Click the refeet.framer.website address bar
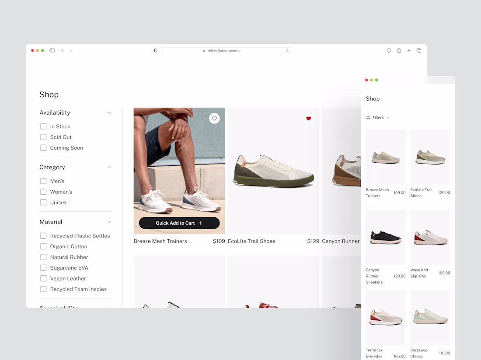 [x=227, y=51]
